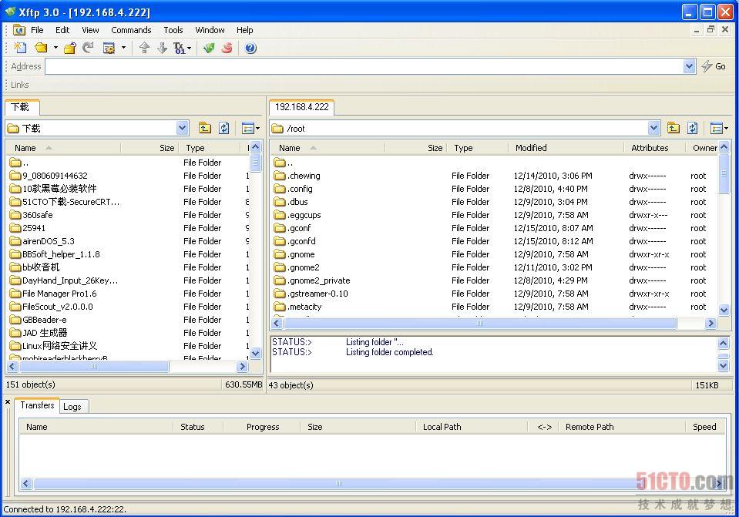
Task: Click the disconnect folder icon in toolbar
Action: 70,48
